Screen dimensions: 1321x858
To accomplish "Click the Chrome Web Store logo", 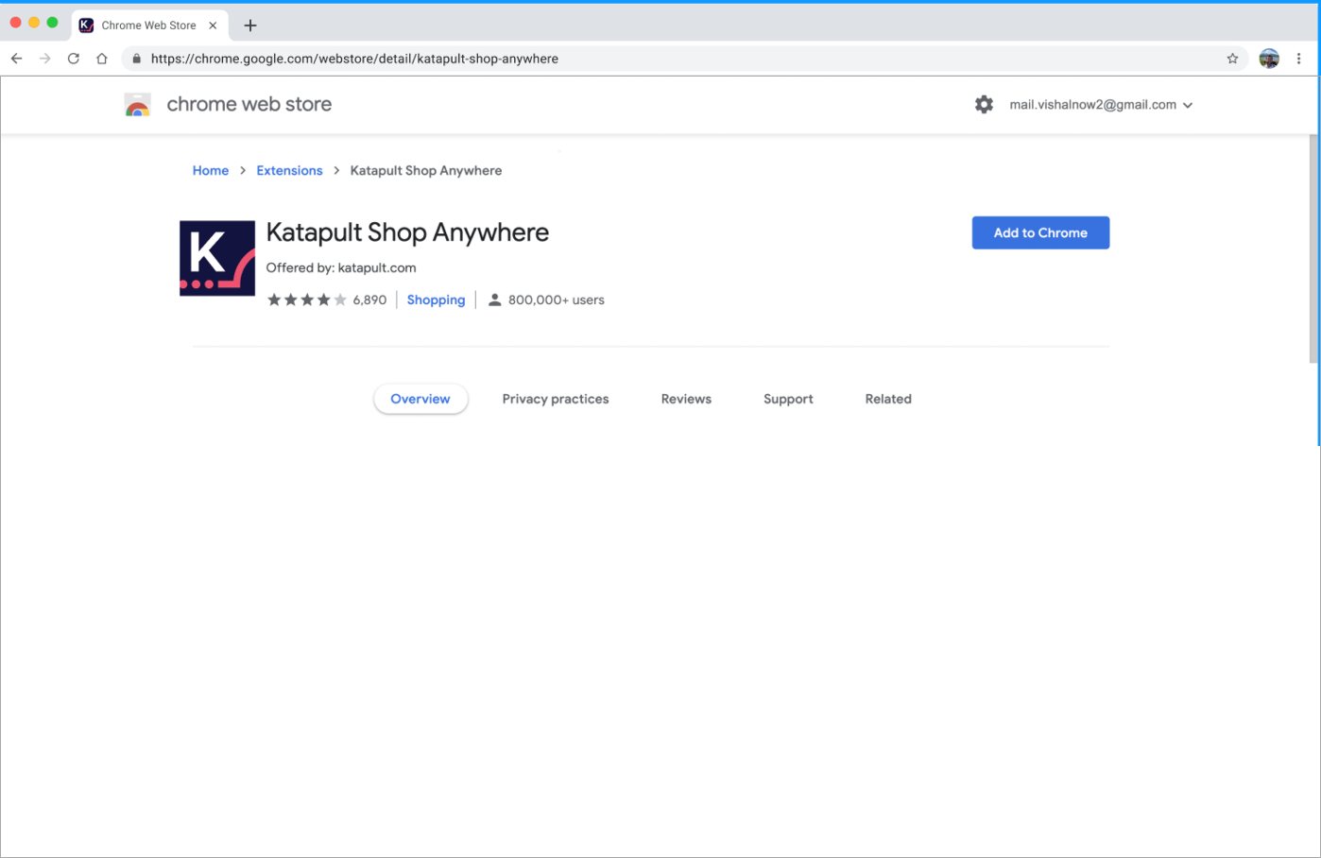I will point(138,105).
